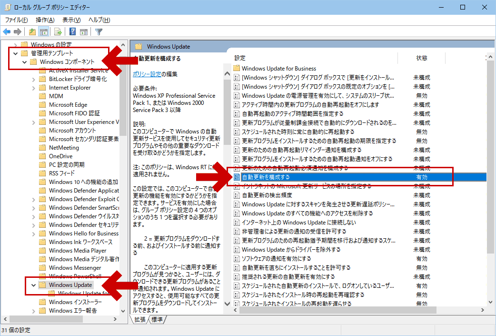This screenshot has width=496, height=336.
Task: Click the Back arrow toolbar icon
Action: point(7,31)
